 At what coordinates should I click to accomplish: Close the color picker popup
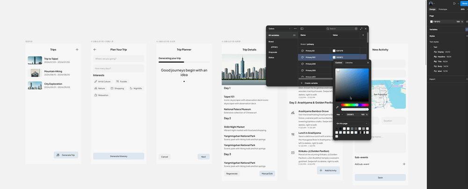pyautogui.click(x=368, y=63)
